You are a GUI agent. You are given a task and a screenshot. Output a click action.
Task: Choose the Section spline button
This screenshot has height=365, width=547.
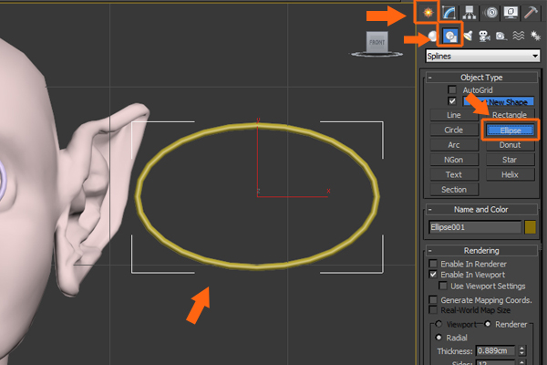(454, 190)
